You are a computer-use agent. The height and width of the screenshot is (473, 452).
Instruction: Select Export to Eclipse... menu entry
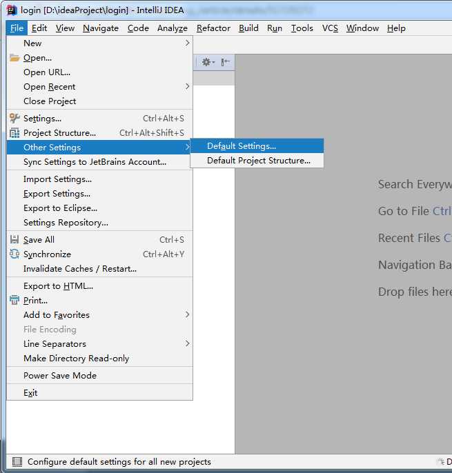click(99, 208)
